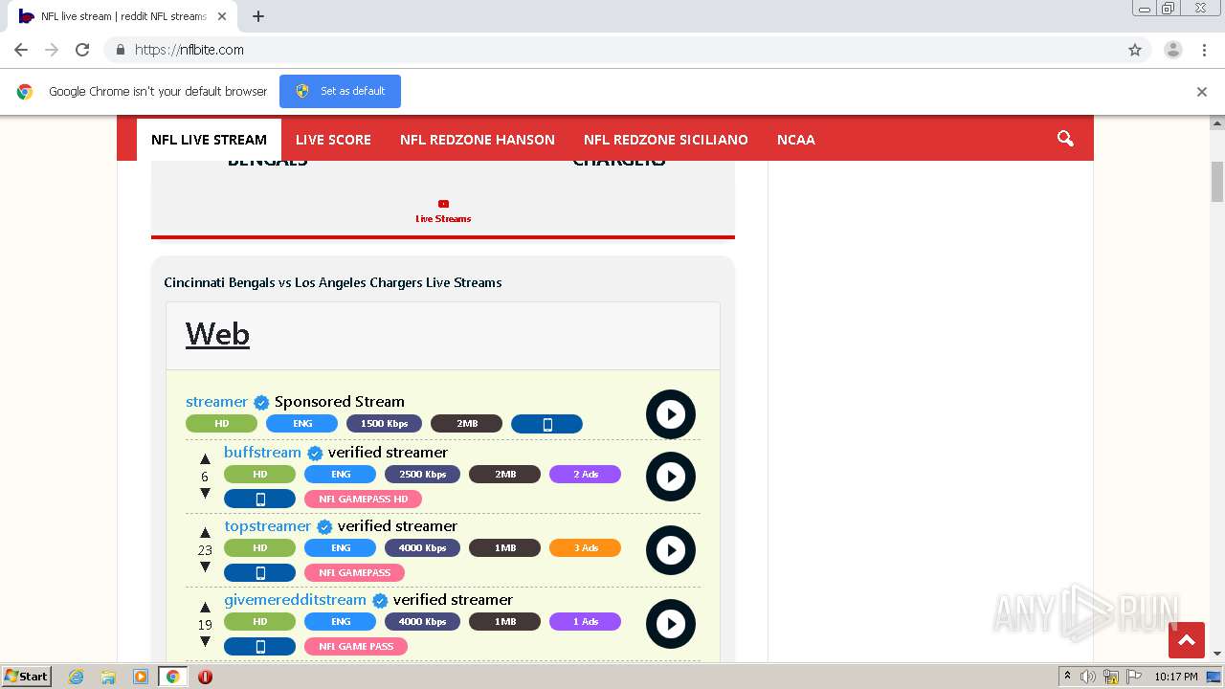Upvote the topstreamer stream
Image resolution: width=1225 pixels, height=689 pixels.
point(205,533)
